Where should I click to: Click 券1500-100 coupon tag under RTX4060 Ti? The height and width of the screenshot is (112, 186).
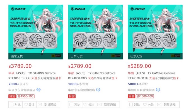[25, 96]
